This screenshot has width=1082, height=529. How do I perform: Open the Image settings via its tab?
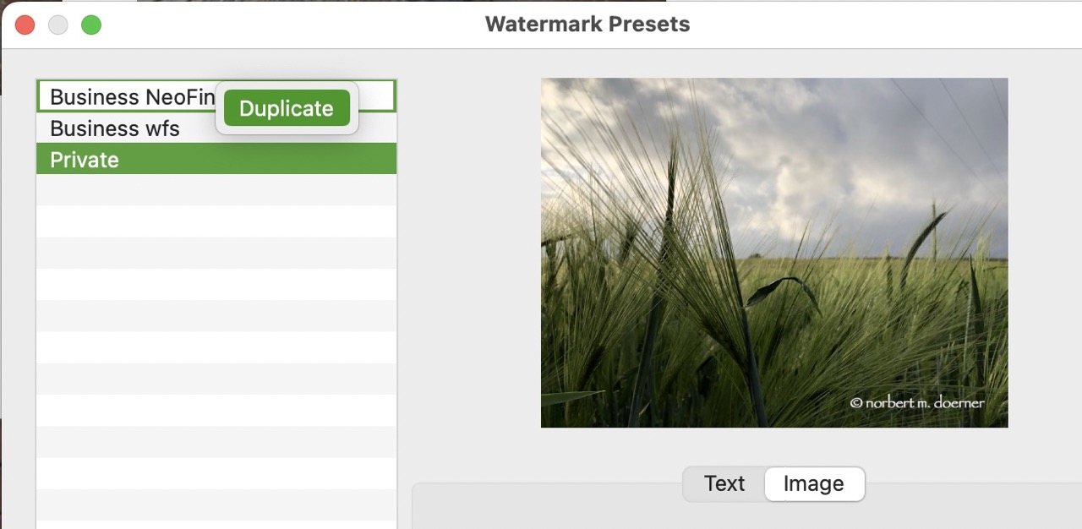point(813,483)
